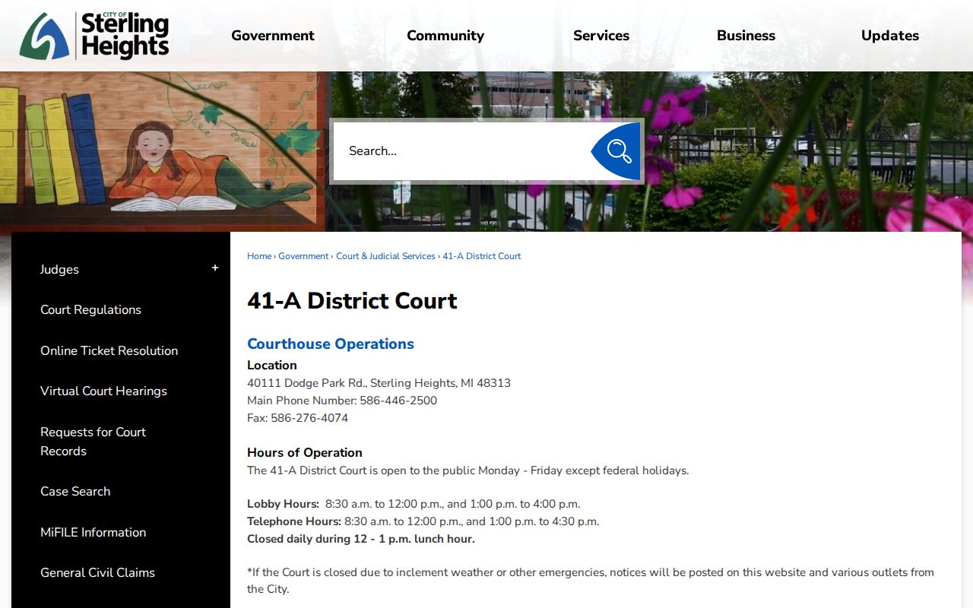Click the Home breadcrumb link
Image resolution: width=973 pixels, height=608 pixels.
[259, 256]
